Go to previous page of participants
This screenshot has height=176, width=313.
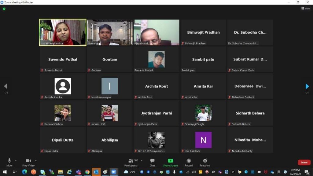click(x=6, y=86)
